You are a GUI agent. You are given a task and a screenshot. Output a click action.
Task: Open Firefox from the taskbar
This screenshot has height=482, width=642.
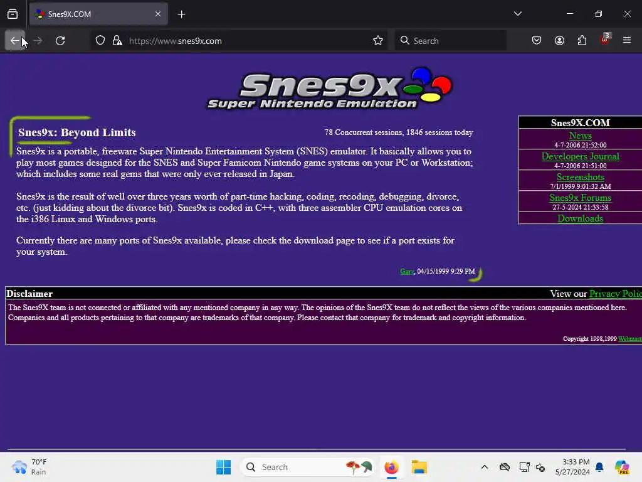(x=391, y=467)
